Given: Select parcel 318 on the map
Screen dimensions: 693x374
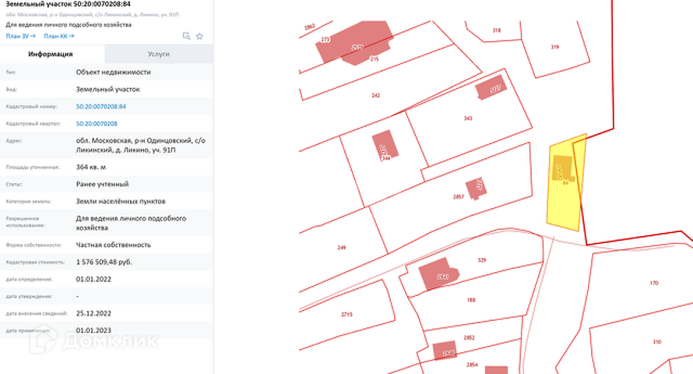Looking at the screenshot, I should [496, 30].
